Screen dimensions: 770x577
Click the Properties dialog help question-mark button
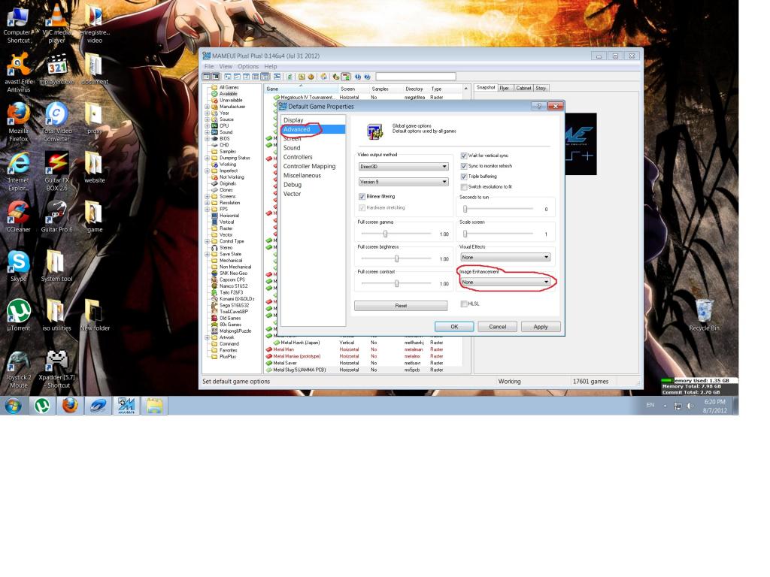[x=538, y=106]
